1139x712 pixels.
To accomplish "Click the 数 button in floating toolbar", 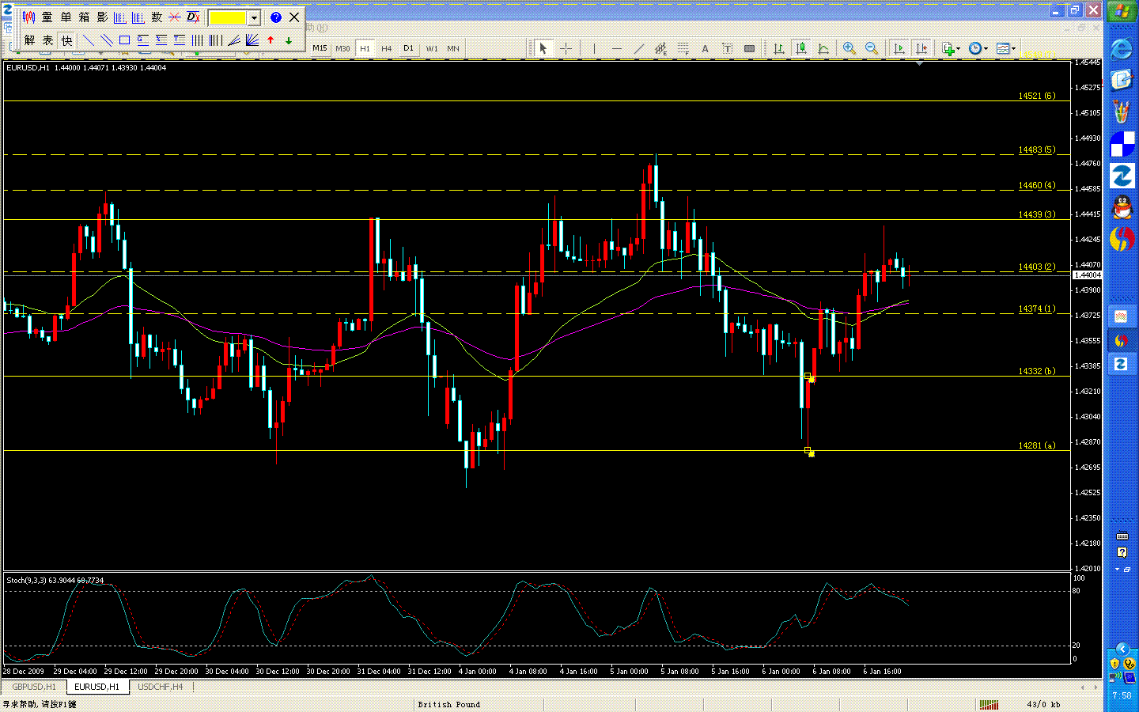I will [157, 17].
